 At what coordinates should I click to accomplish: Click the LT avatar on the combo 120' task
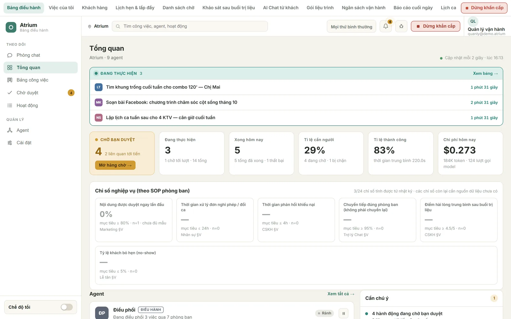(x=99, y=87)
